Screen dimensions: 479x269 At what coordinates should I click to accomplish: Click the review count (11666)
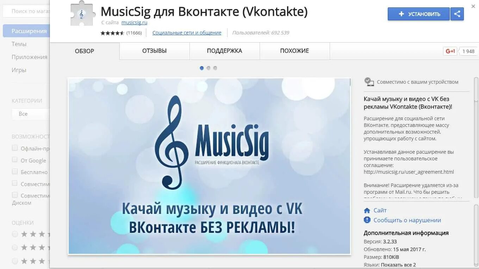pyautogui.click(x=134, y=33)
